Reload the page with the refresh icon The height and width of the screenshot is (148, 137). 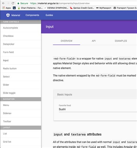pos(13,3)
